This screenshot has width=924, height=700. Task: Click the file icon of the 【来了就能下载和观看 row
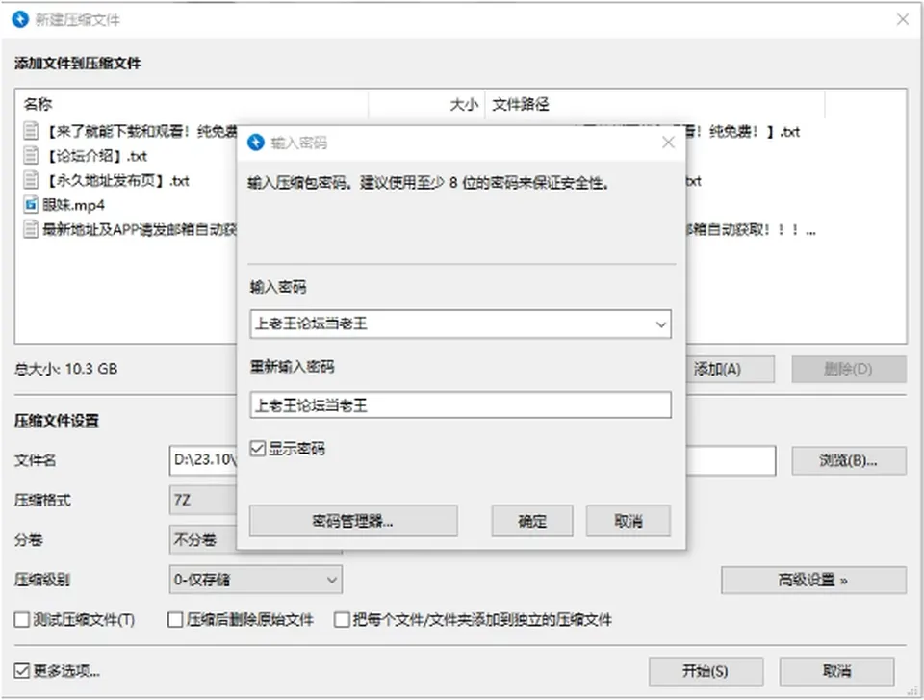(x=31, y=131)
